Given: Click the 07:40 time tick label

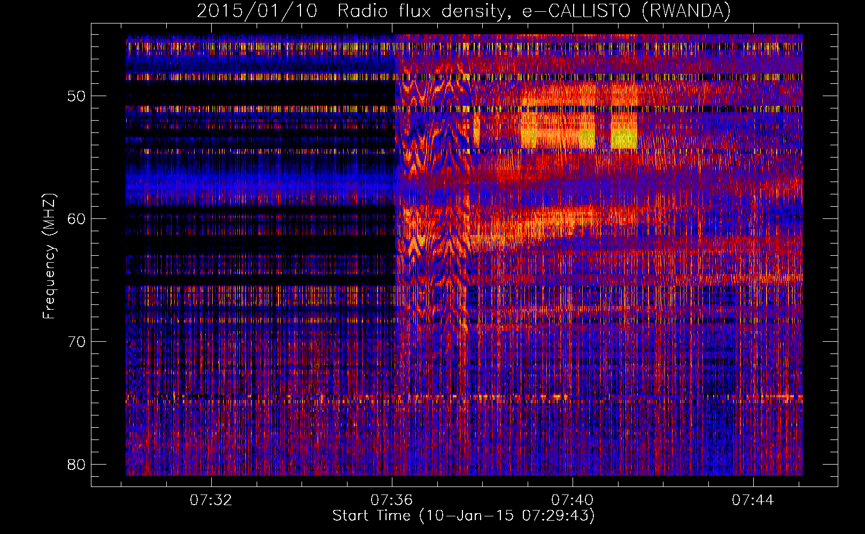Looking at the screenshot, I should 573,500.
